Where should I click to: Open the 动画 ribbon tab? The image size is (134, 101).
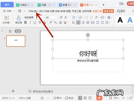pyautogui.click(x=52, y=11)
